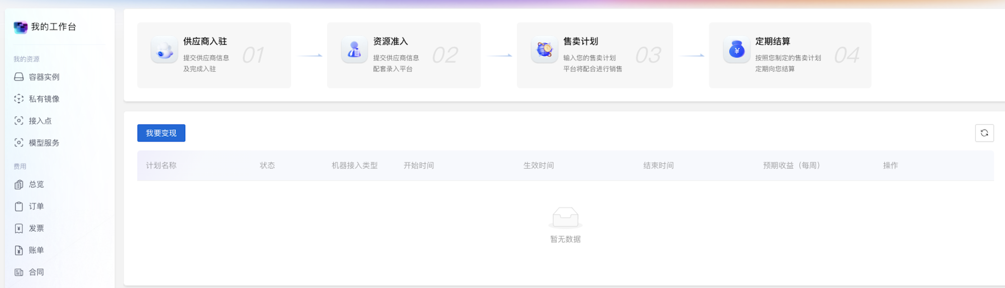The width and height of the screenshot is (1005, 288).
Task: Select the 售卖计划 step title
Action: pos(581,41)
